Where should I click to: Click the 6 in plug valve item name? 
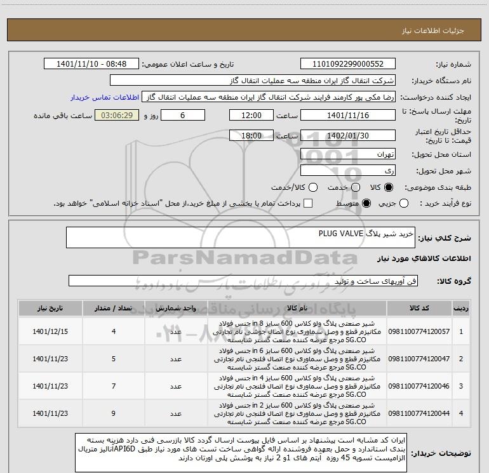[x=297, y=359]
